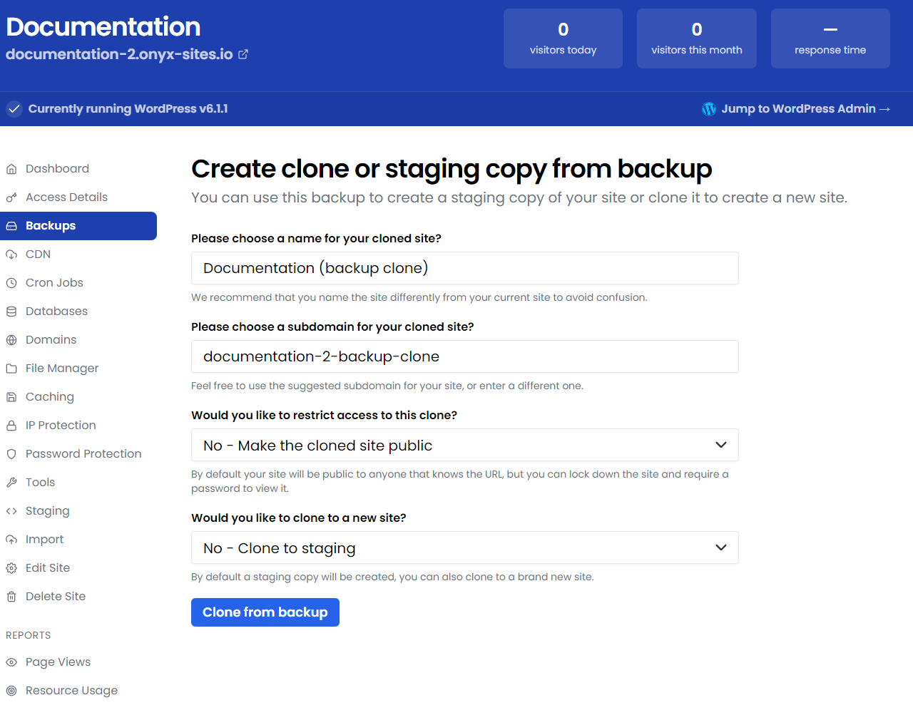Click the Resource Usage target icon
Screen dimensions: 913x715
pyautogui.click(x=11, y=691)
